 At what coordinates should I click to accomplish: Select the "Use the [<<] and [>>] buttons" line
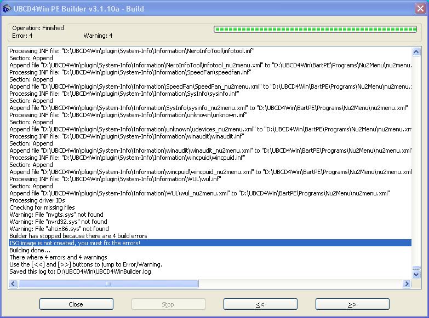[x=210, y=264]
